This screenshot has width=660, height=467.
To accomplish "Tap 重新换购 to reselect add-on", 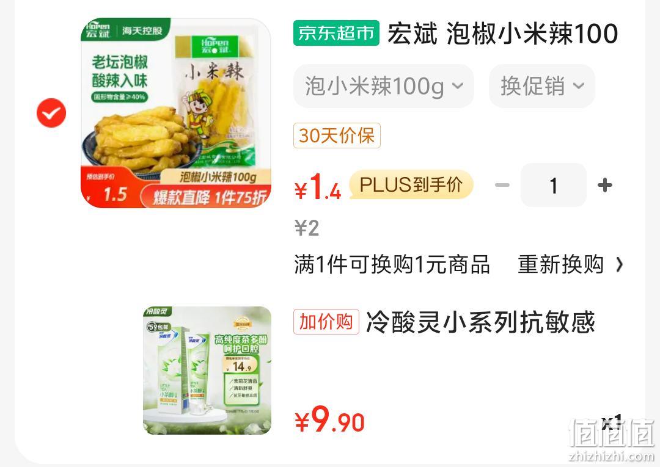I will click(560, 264).
